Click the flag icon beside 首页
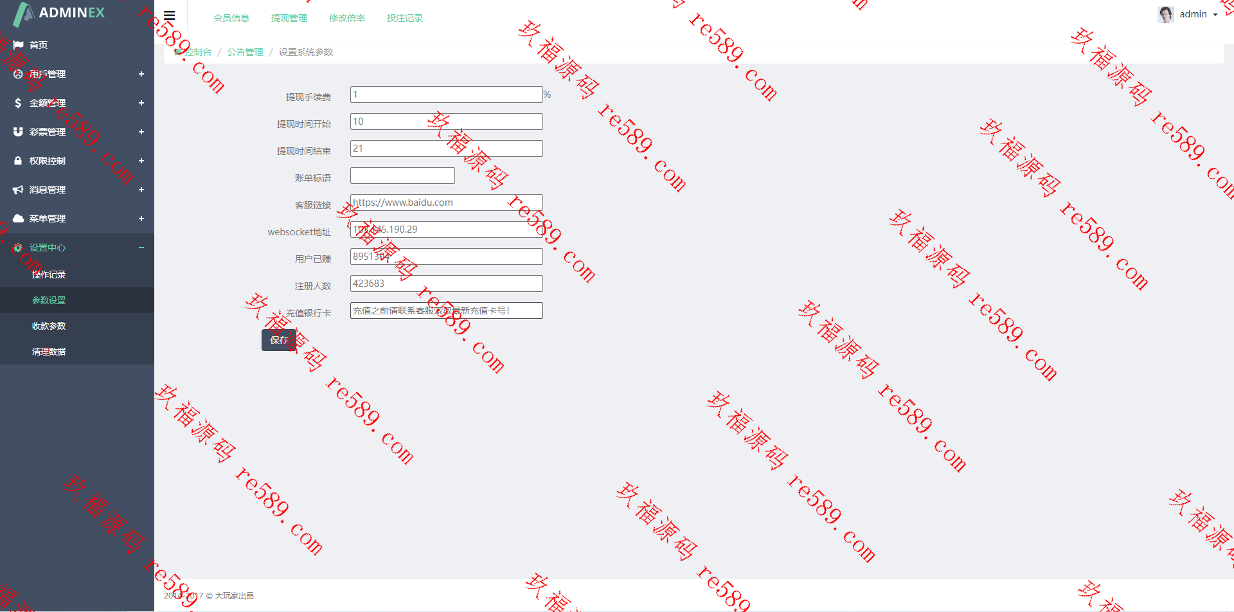The width and height of the screenshot is (1234, 612). pos(18,45)
